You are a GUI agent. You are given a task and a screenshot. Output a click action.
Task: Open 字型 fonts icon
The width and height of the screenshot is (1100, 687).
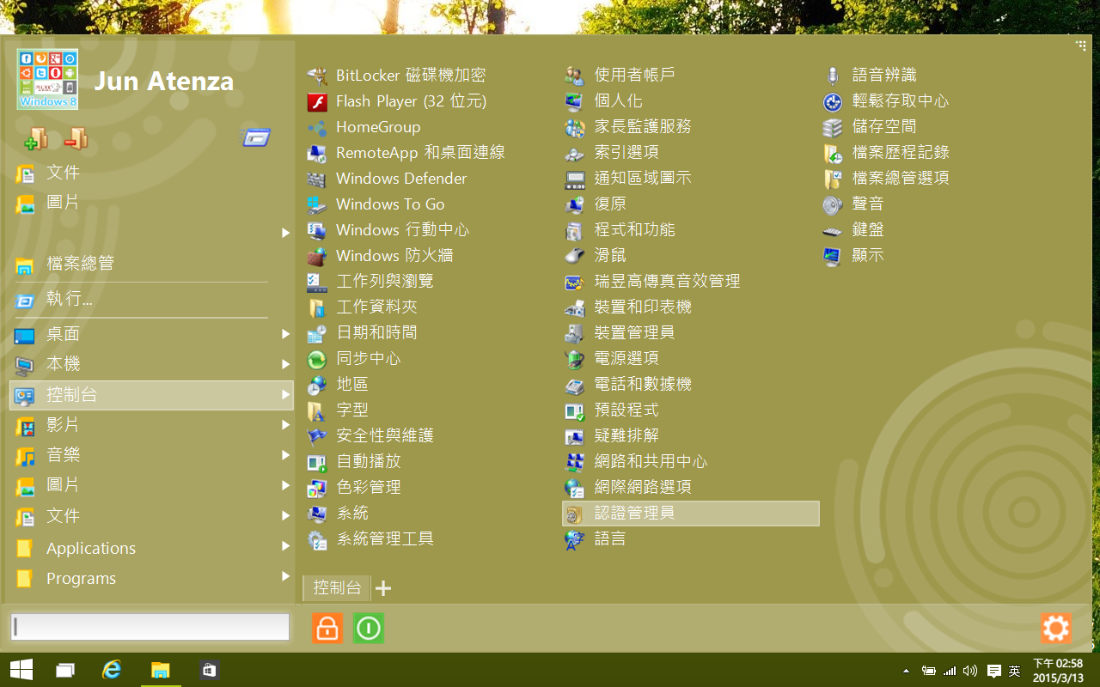point(317,410)
